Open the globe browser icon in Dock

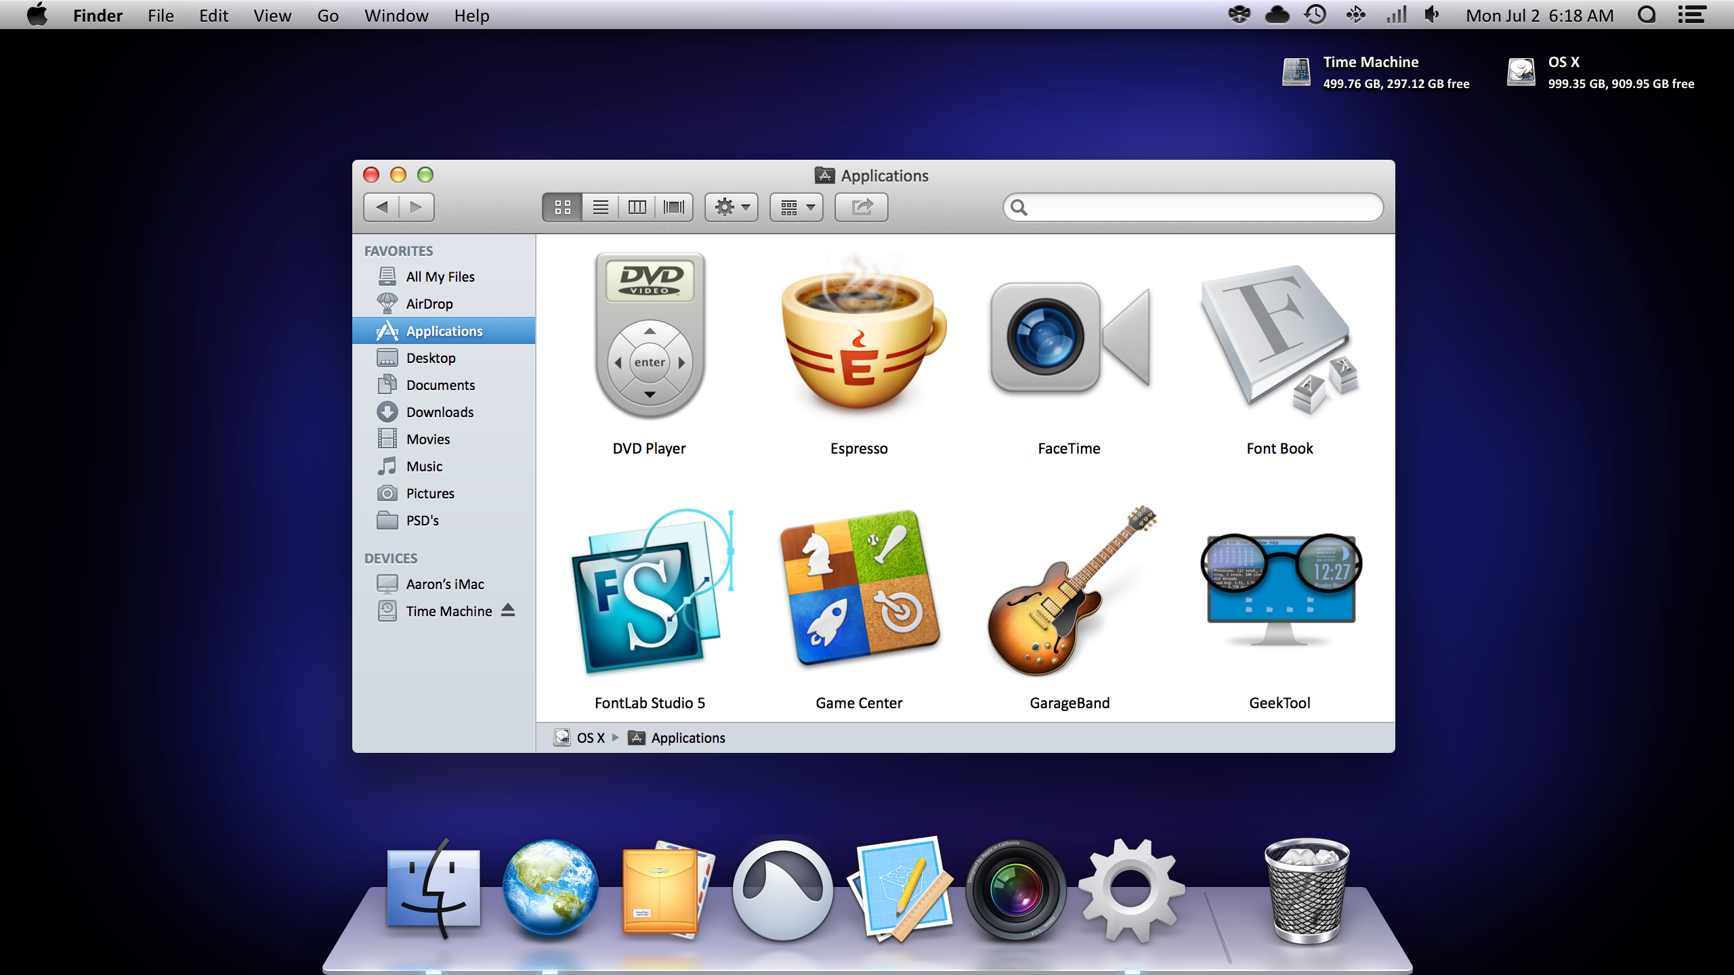click(x=550, y=888)
